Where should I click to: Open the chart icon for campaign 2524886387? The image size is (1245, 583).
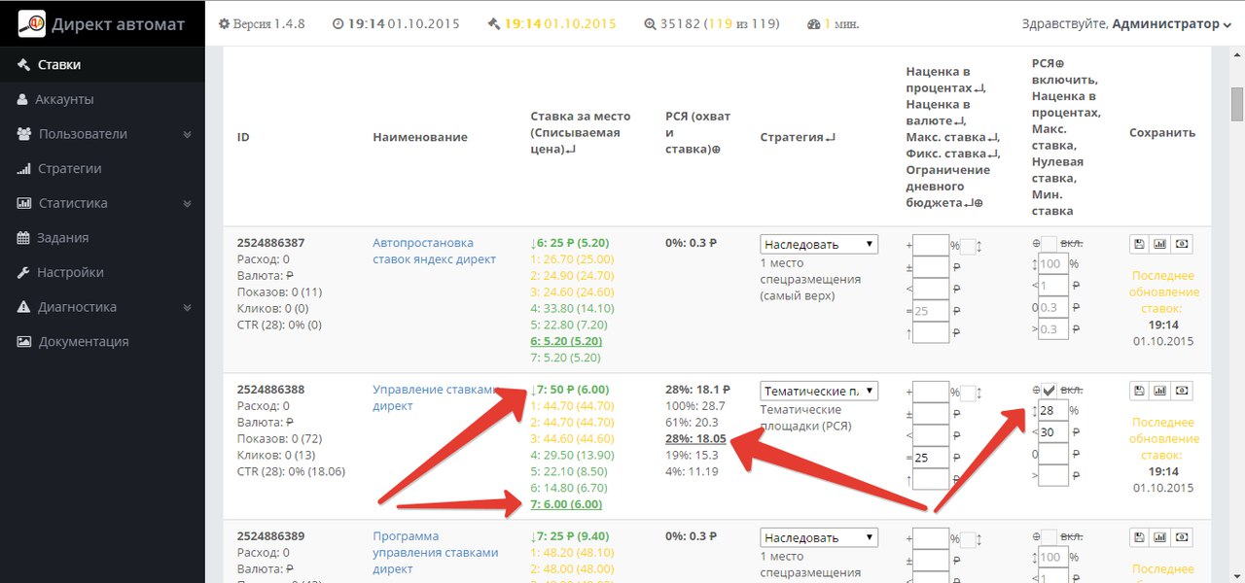(x=1160, y=244)
